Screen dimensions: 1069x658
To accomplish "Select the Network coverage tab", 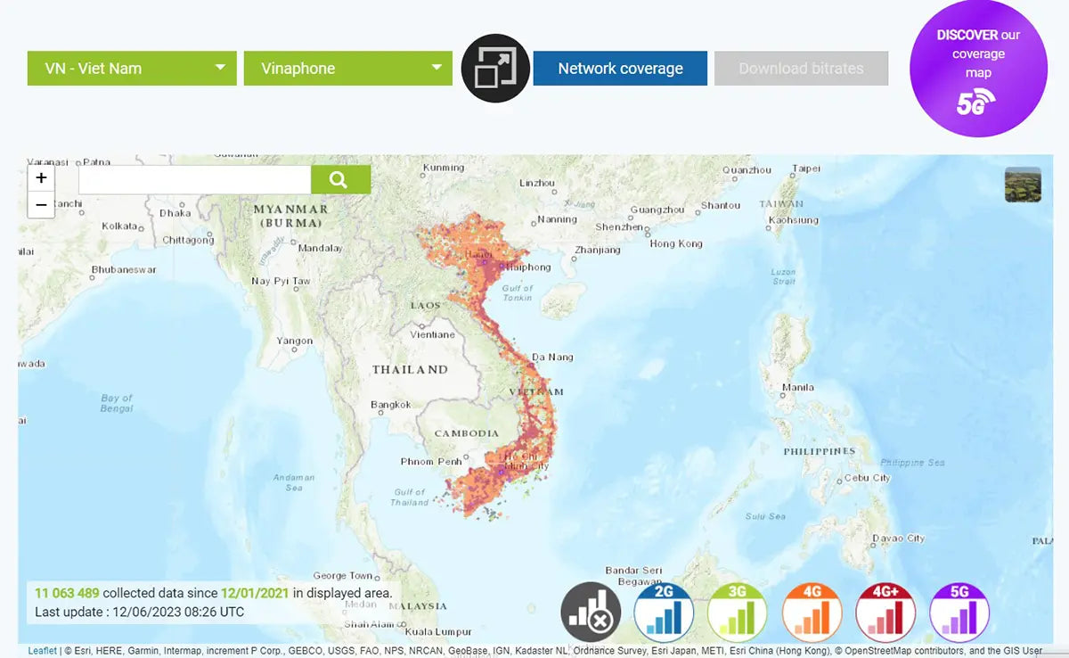I will coord(620,69).
